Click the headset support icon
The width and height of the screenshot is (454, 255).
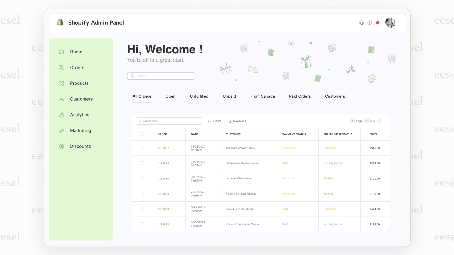(x=361, y=23)
